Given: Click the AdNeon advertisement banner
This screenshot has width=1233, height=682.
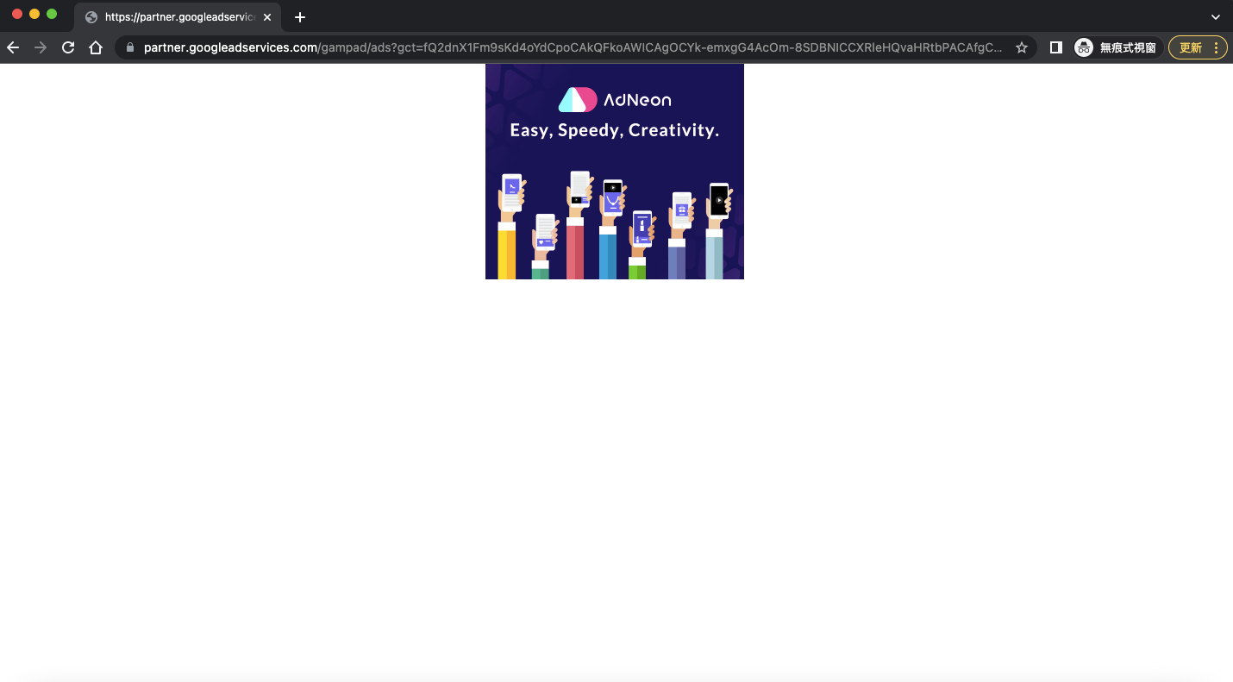Looking at the screenshot, I should [x=615, y=172].
